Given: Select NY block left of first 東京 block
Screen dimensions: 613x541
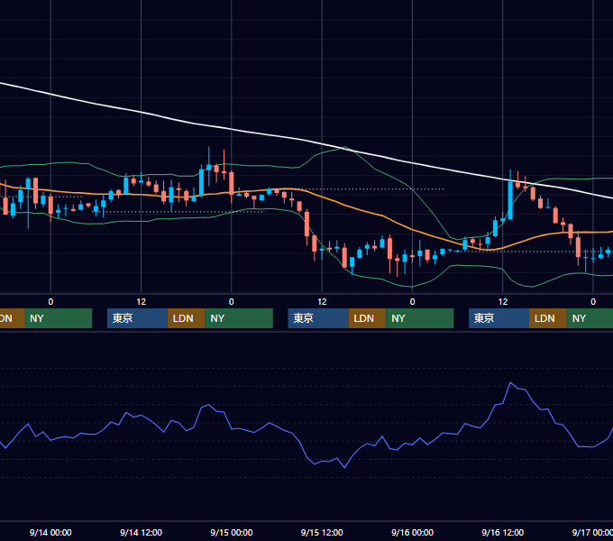Looking at the screenshot, I should tap(58, 318).
